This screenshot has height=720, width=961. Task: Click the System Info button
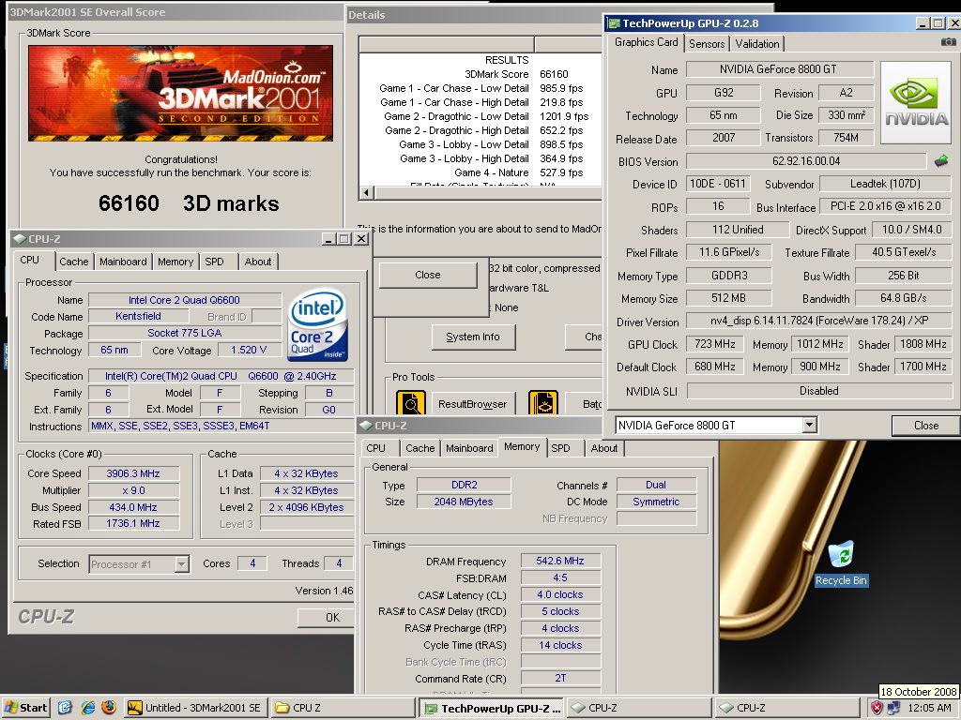click(x=473, y=337)
